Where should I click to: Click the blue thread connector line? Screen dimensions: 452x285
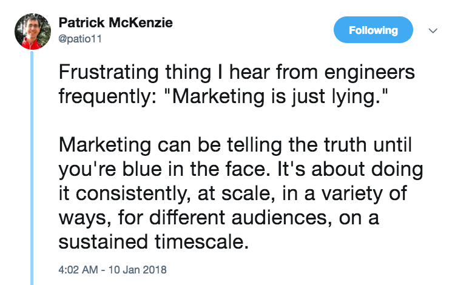click(32, 170)
